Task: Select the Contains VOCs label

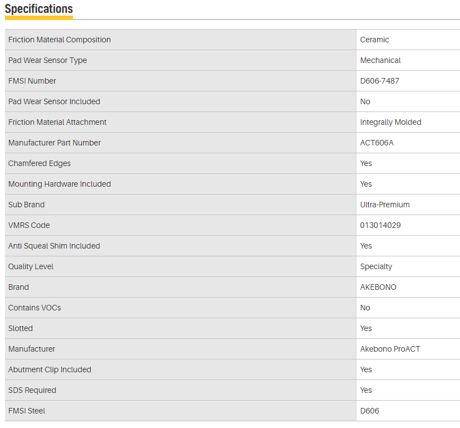Action: [x=35, y=308]
